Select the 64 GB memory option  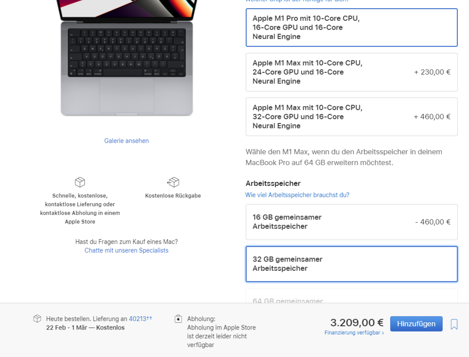(x=351, y=297)
